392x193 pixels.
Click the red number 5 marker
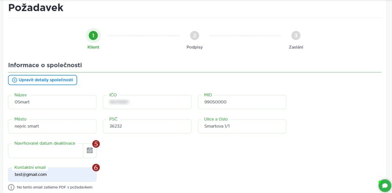tap(96, 144)
